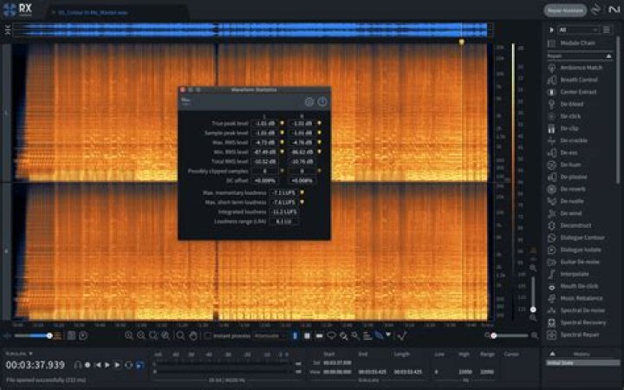624x390 pixels.
Task: Open the Music Rebalance module
Action: [x=579, y=297]
